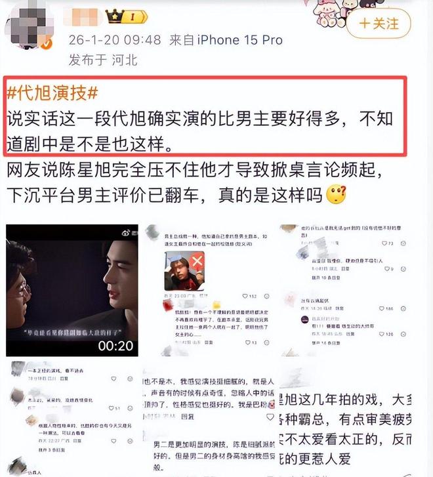433x477 pixels.
Task: Follow the author with the 关注 button
Action: pos(379,24)
